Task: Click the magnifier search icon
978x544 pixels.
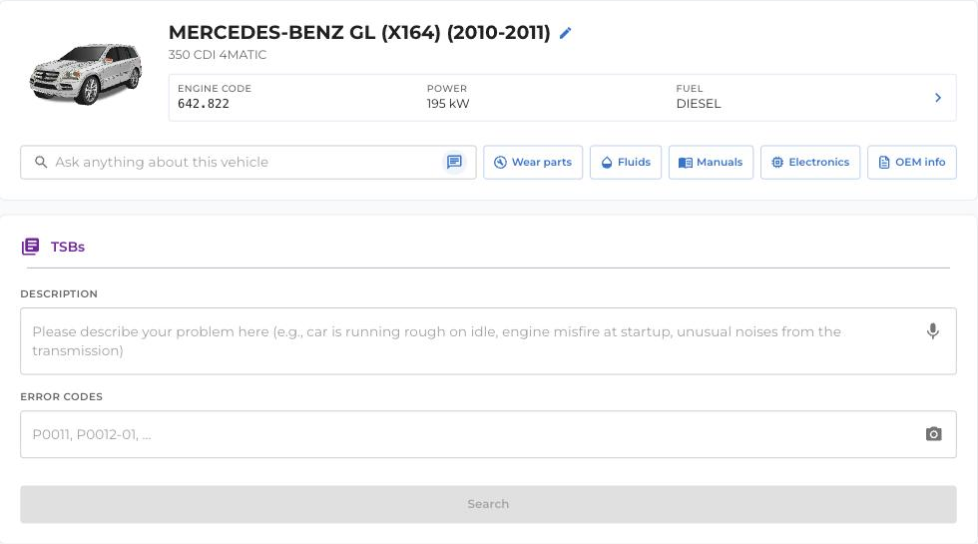Action: pyautogui.click(x=41, y=162)
